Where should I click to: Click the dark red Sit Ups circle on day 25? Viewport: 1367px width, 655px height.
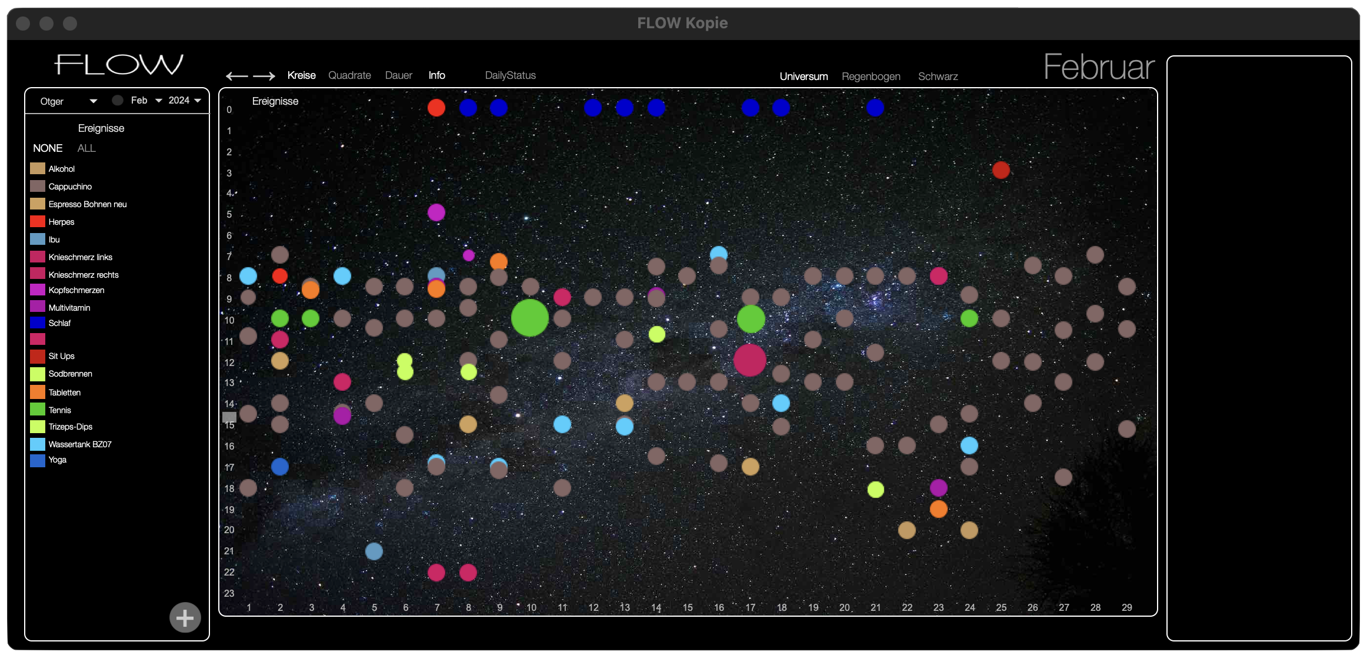1001,170
